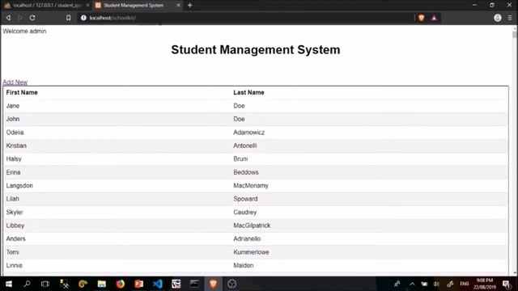Click the first name Tomi
The image size is (518, 291).
coord(13,252)
